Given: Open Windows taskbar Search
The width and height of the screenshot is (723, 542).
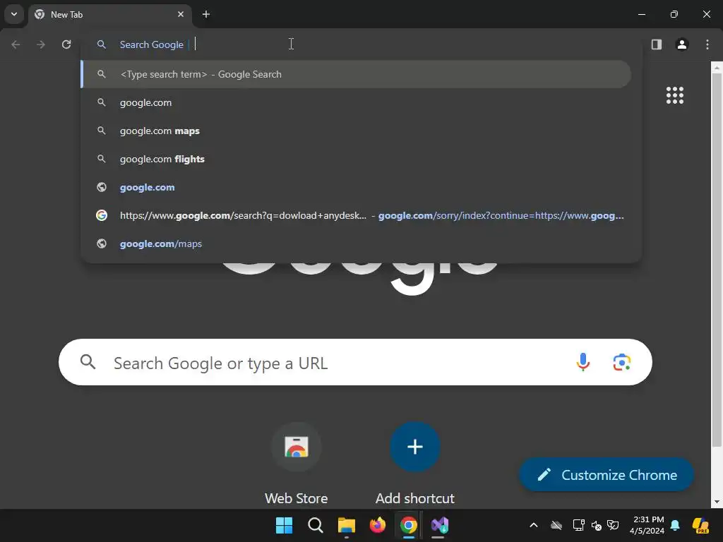Looking at the screenshot, I should (x=316, y=525).
